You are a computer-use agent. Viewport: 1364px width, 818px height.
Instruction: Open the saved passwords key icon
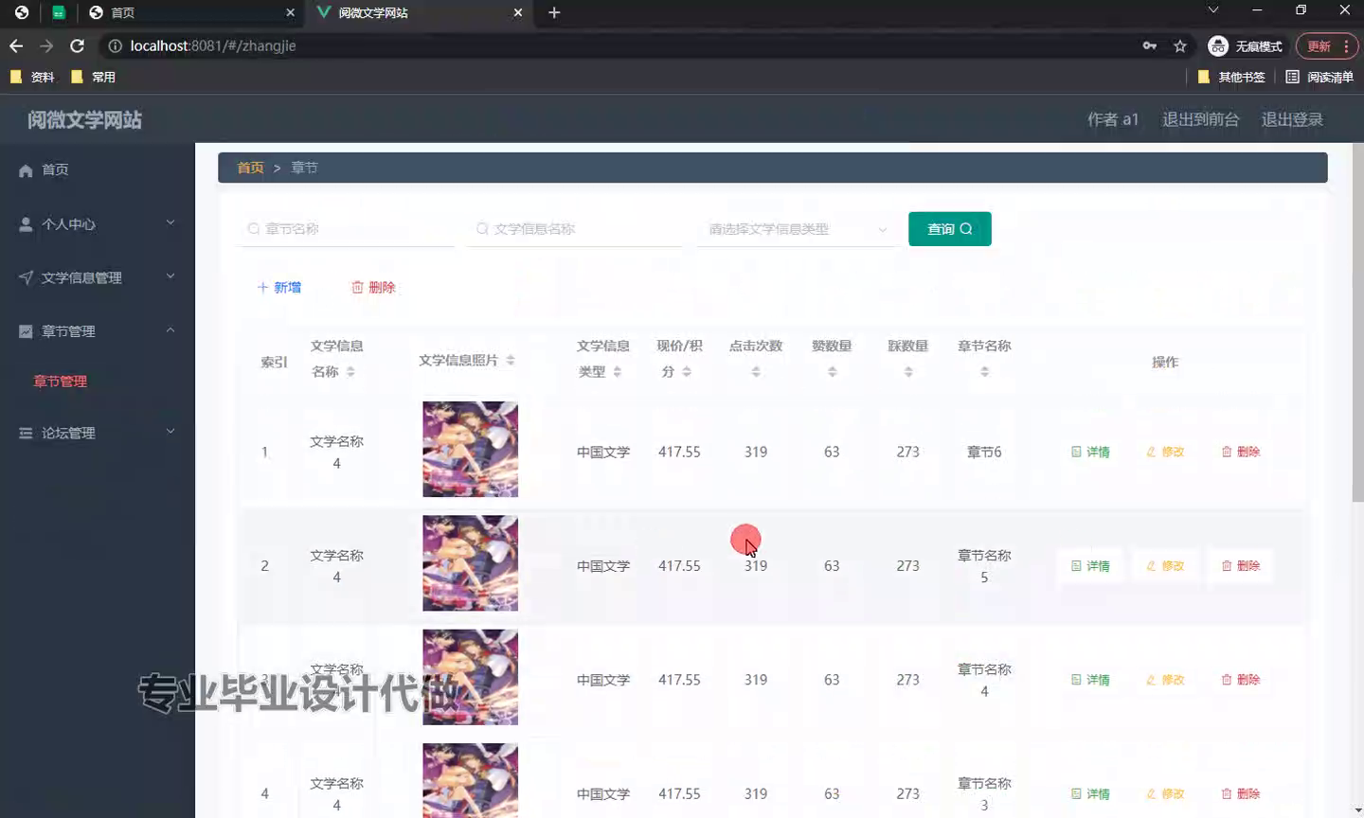point(1150,45)
